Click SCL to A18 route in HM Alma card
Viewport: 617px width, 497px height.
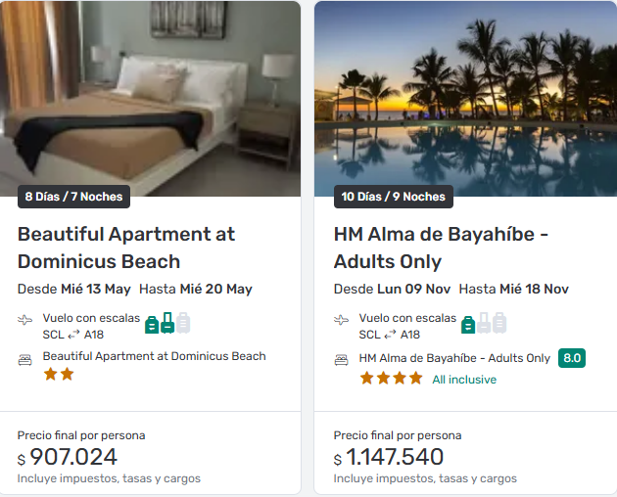click(x=389, y=335)
